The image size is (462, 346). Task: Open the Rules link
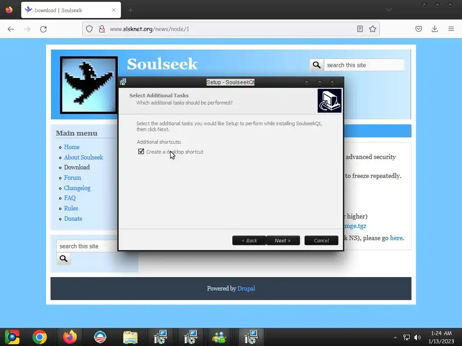[x=71, y=208]
